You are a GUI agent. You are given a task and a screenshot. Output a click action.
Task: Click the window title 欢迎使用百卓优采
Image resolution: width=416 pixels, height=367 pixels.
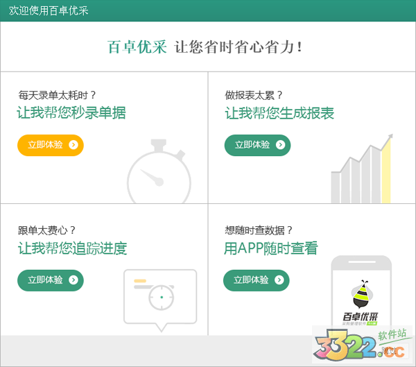(x=49, y=10)
